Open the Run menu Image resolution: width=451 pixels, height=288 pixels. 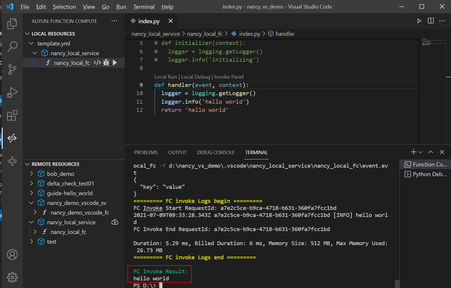[x=121, y=7]
